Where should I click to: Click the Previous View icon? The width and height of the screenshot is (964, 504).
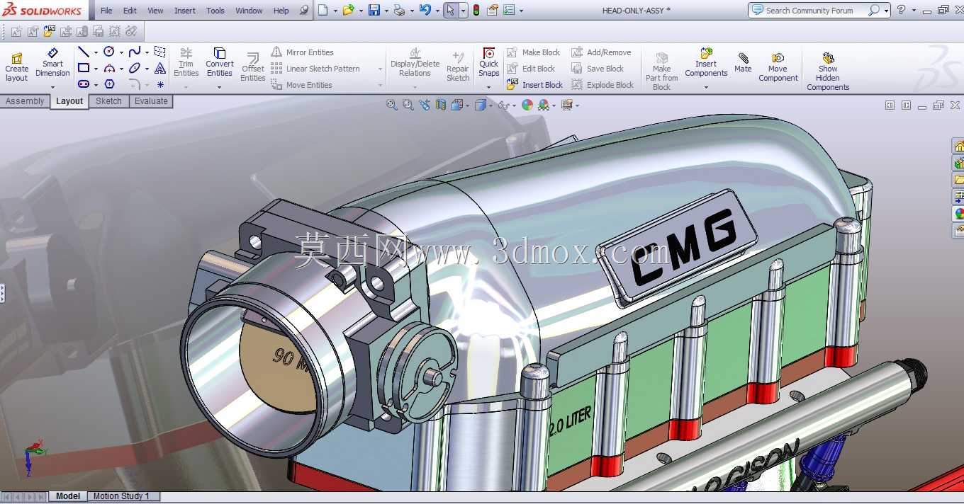[424, 105]
